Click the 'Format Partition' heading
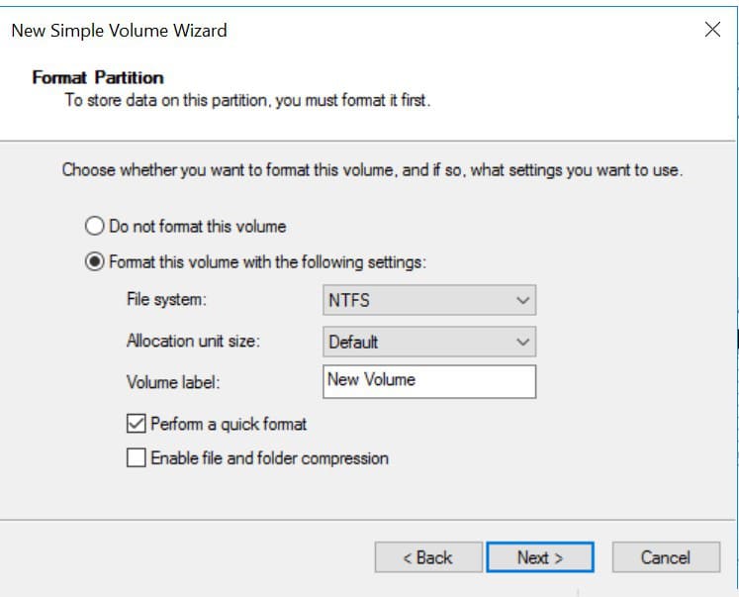739x597 pixels. tap(98, 77)
